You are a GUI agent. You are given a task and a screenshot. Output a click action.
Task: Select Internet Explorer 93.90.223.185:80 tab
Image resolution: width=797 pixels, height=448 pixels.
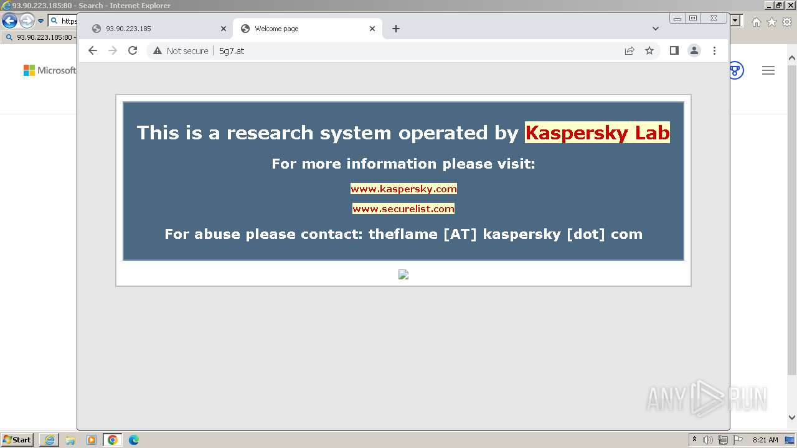(40, 37)
